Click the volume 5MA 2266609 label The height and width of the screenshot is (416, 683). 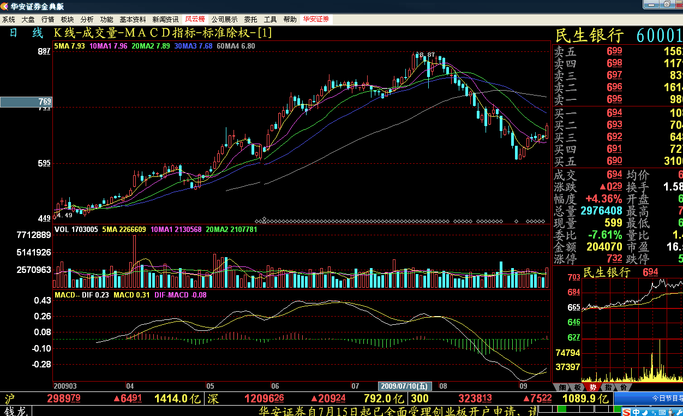point(124,230)
